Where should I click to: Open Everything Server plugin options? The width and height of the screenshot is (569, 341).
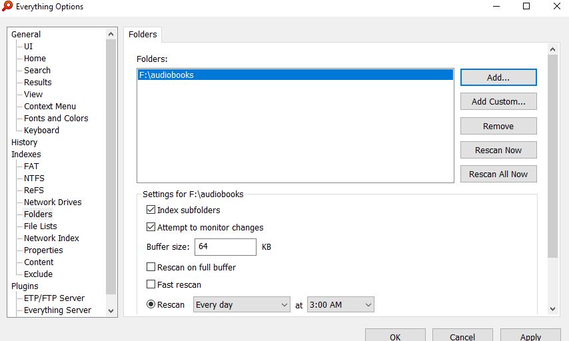[x=57, y=310]
